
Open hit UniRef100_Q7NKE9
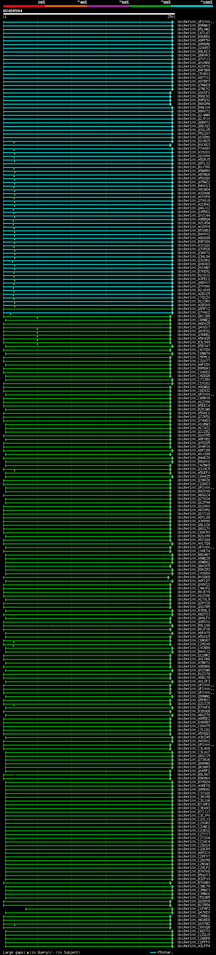pyautogui.click(x=194, y=85)
